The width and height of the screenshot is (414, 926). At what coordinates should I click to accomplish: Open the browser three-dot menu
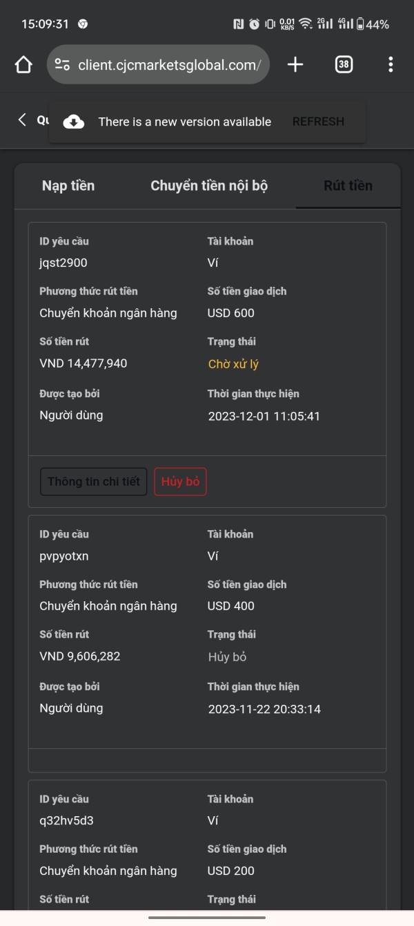tap(391, 65)
